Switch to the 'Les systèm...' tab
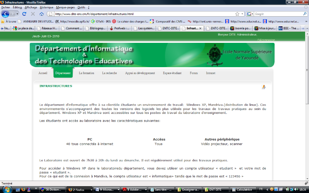Image resolution: width=309 pixels, height=193 pixels. [144, 28]
